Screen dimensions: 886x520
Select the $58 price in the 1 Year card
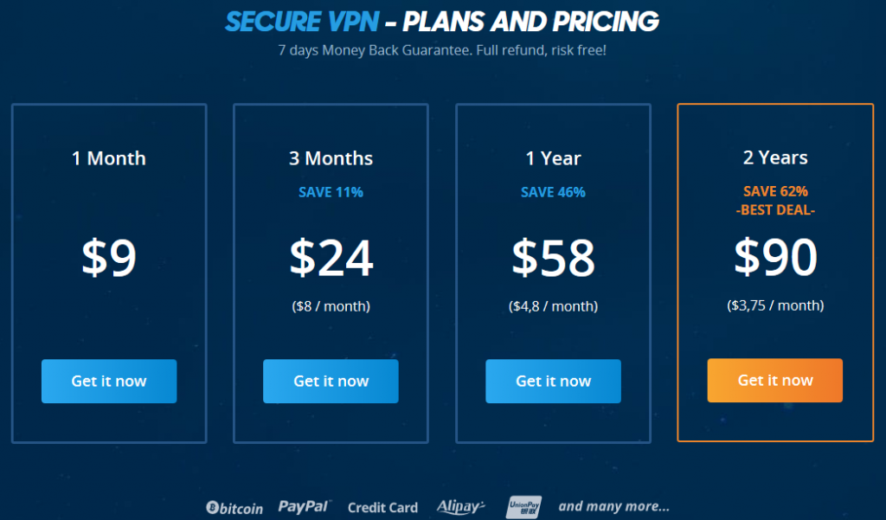pos(553,257)
